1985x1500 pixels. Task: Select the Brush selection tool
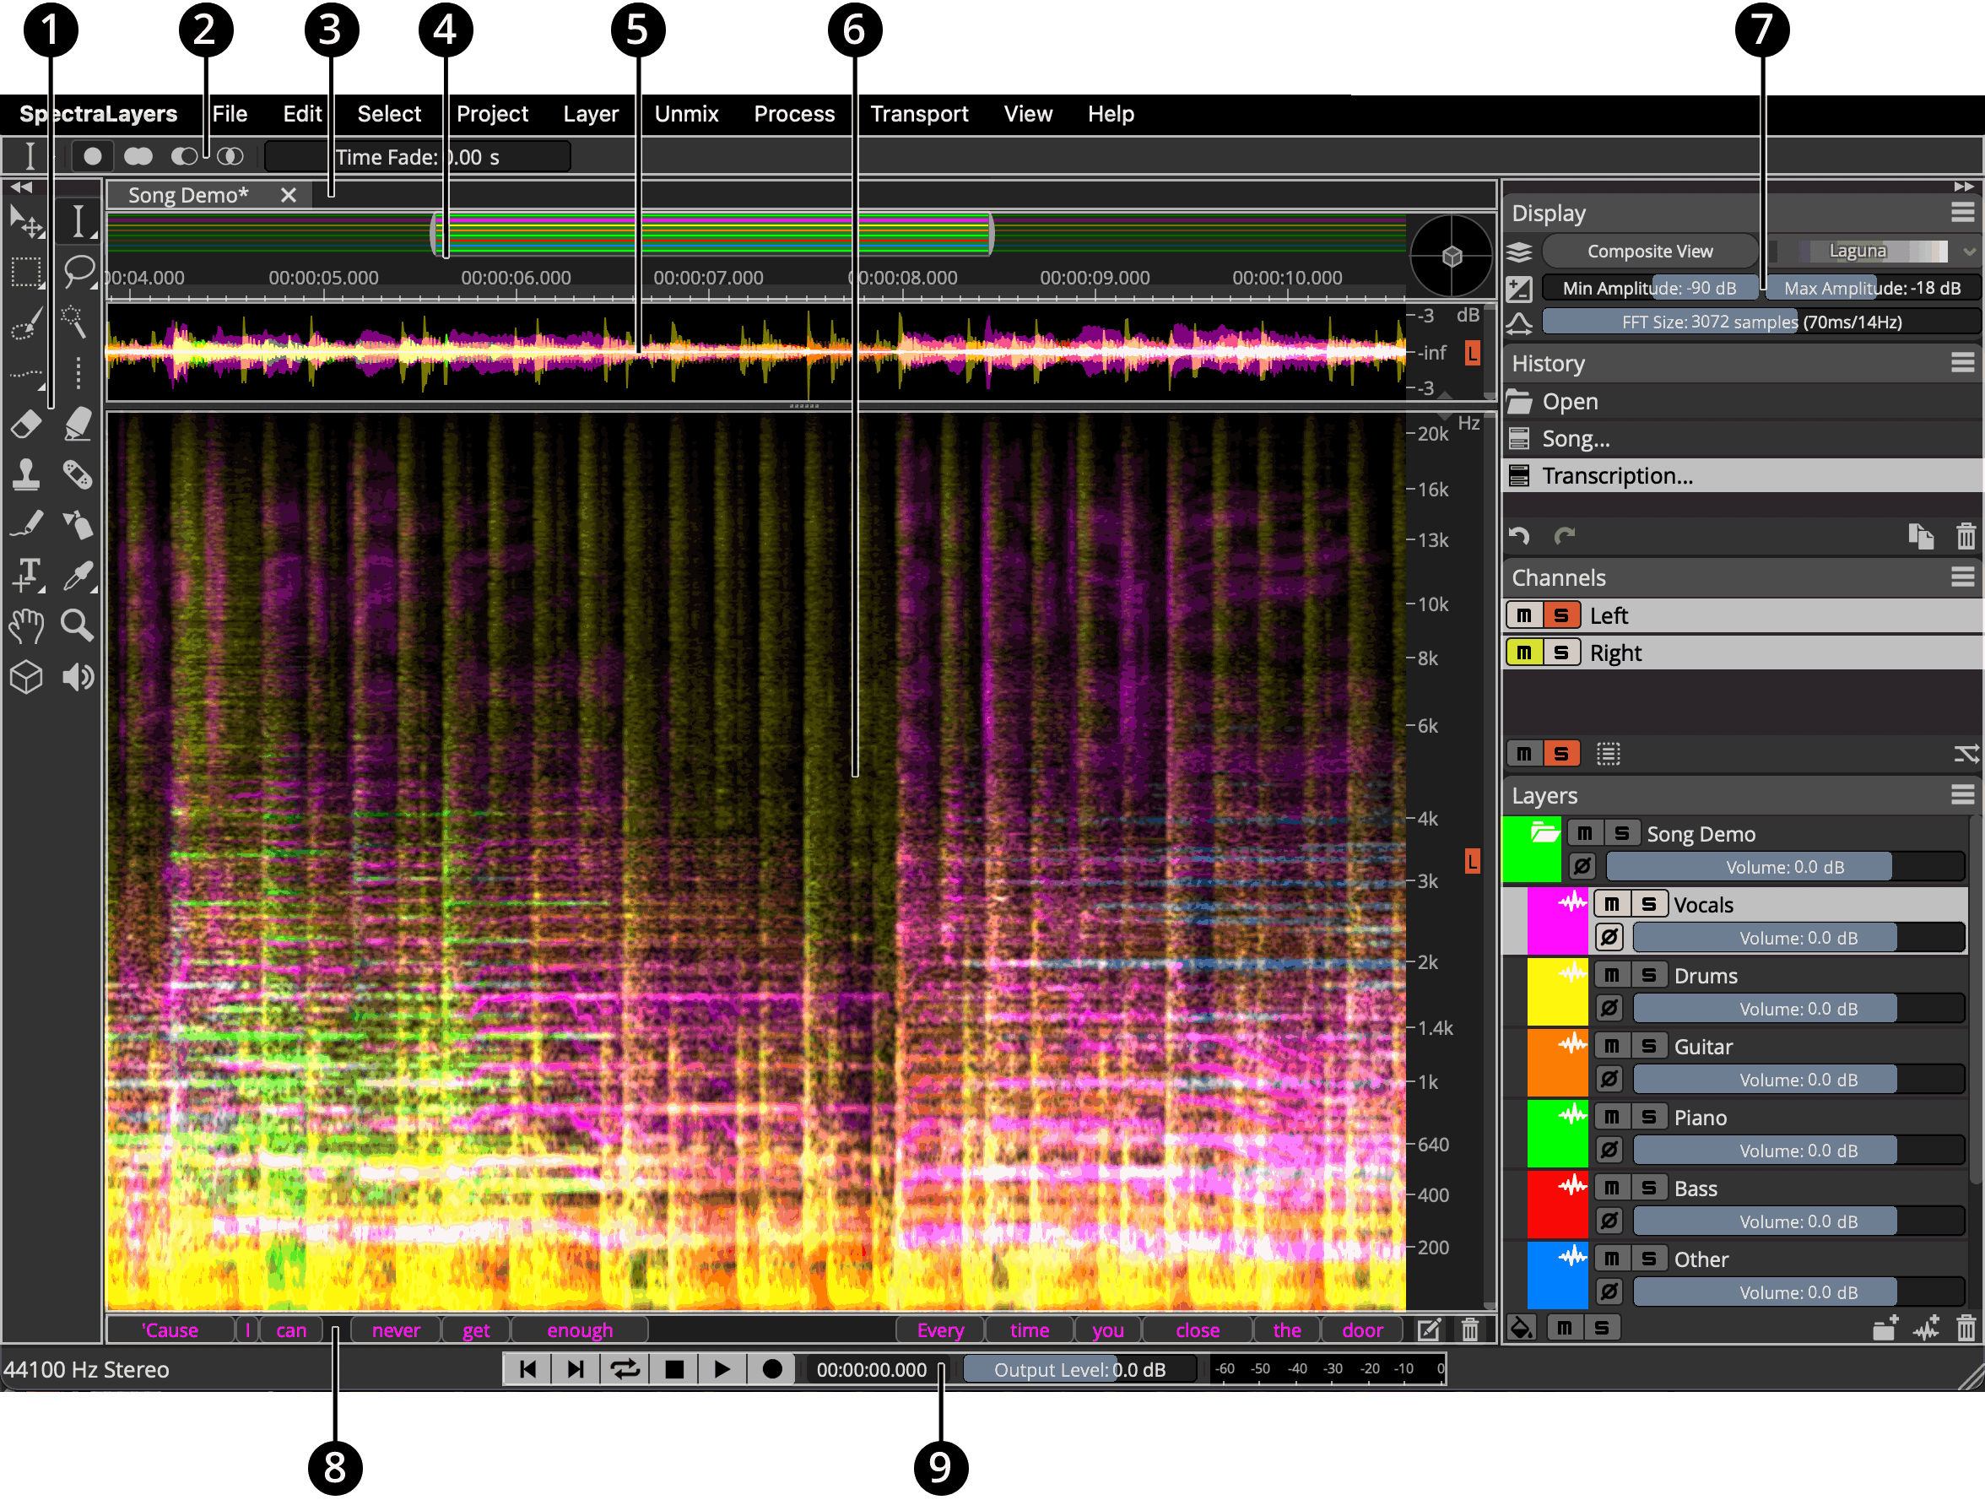27,322
